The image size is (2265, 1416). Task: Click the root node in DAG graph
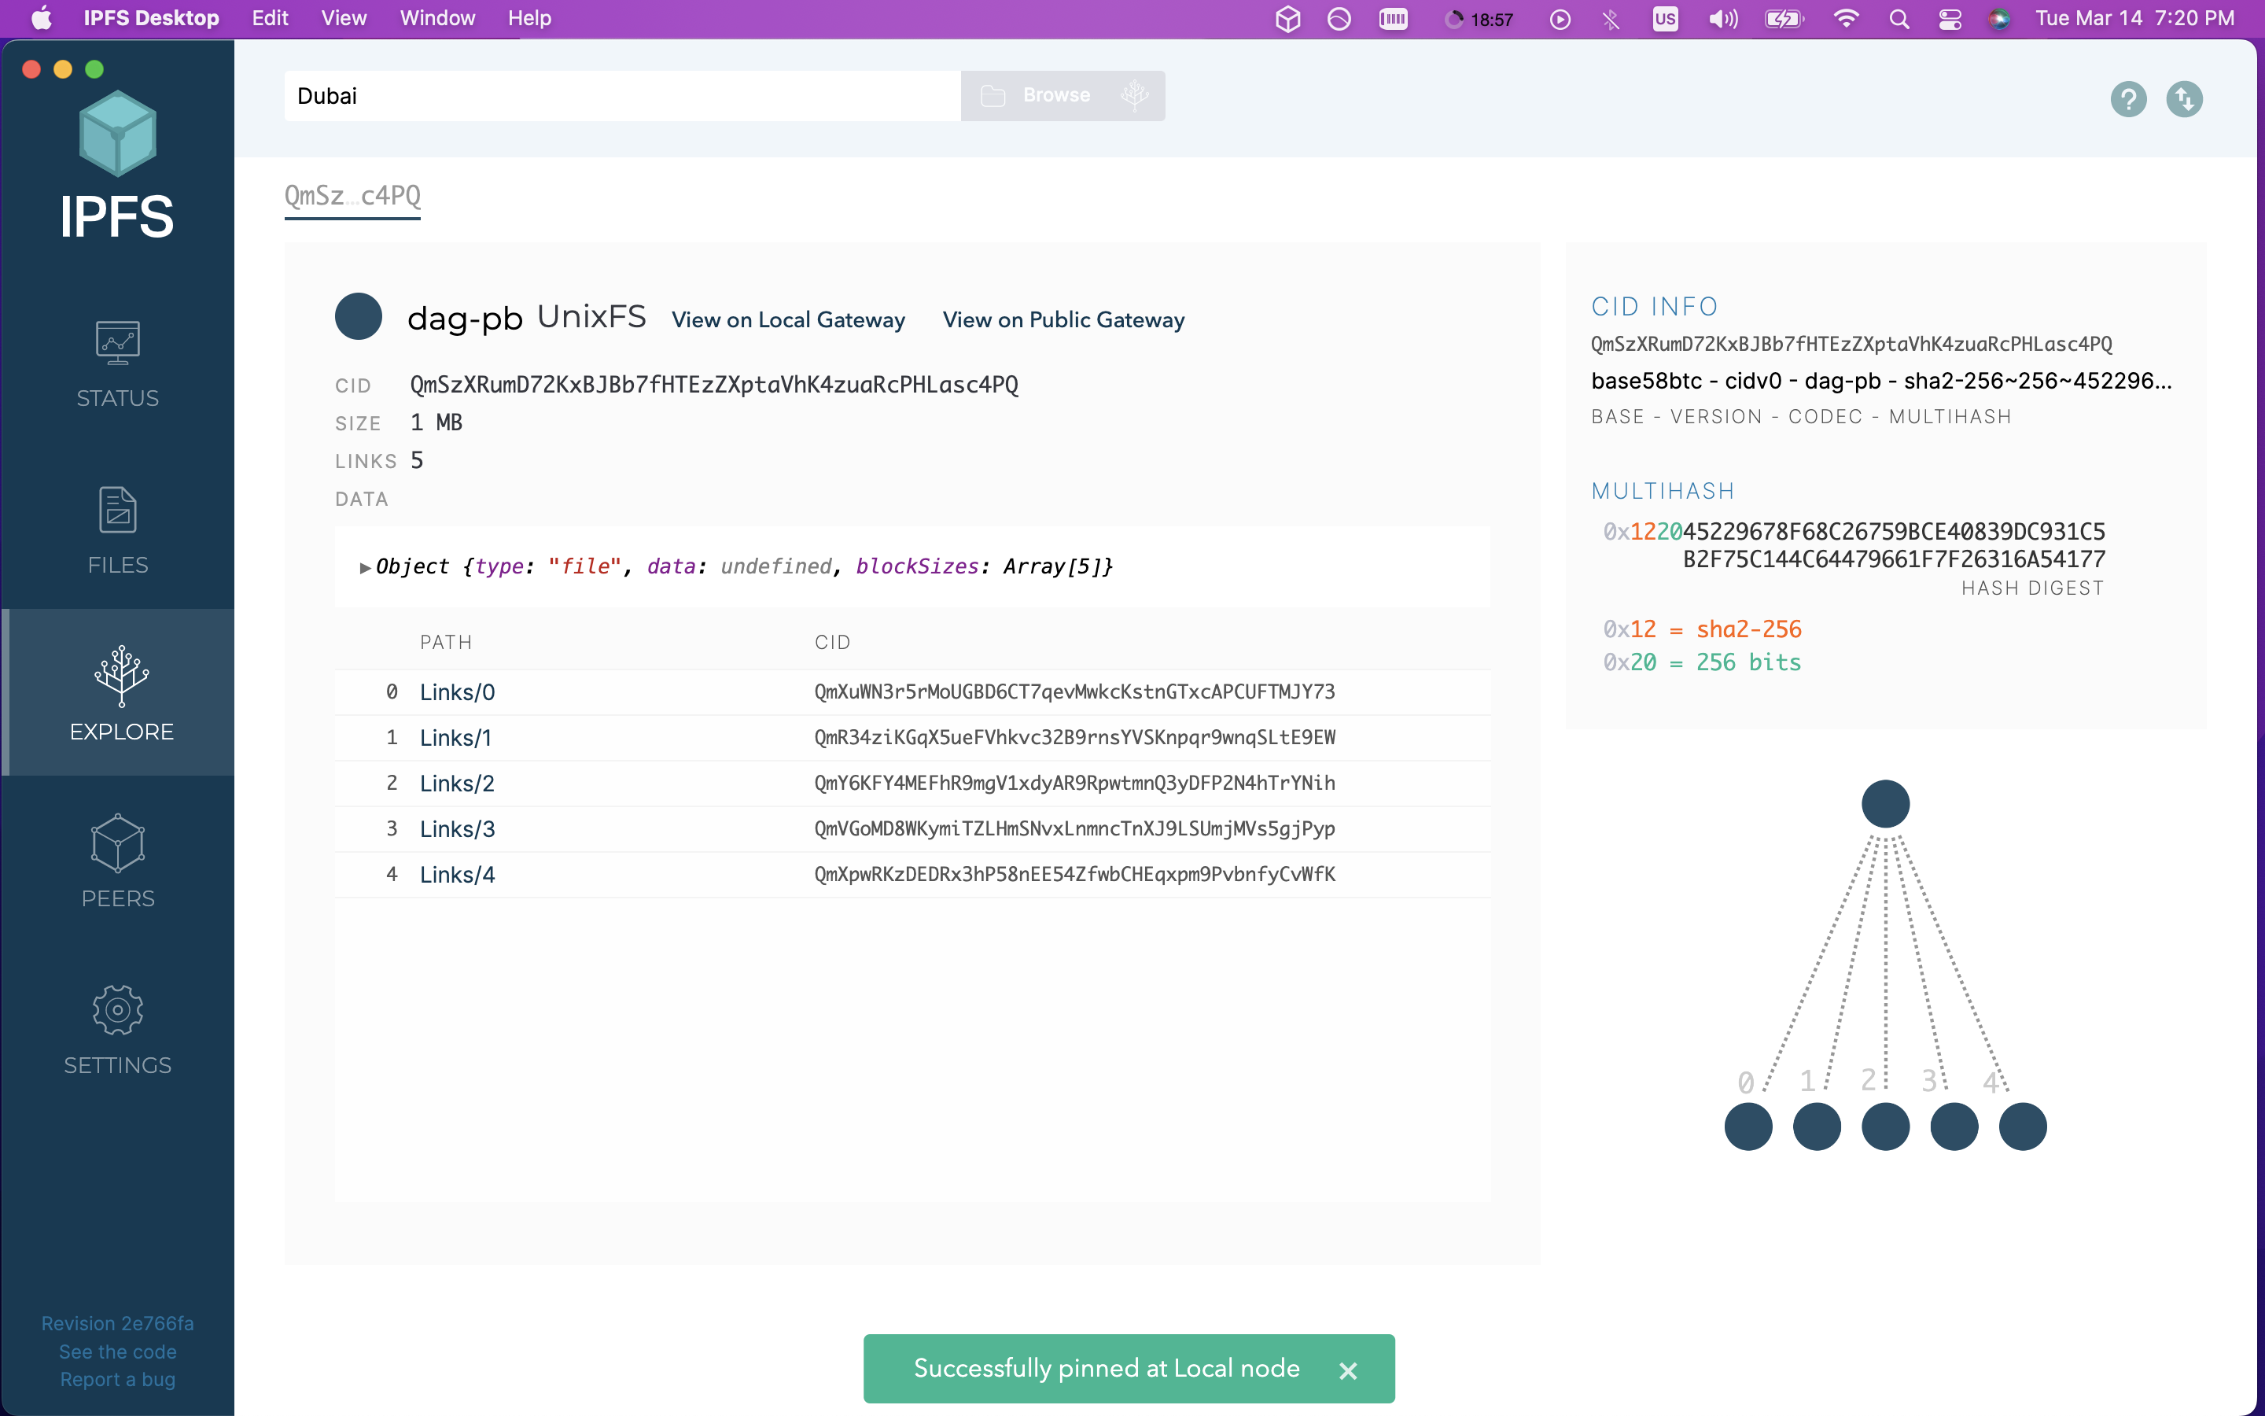[x=1885, y=803]
